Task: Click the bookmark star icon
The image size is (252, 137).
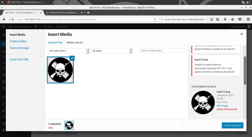Action: tap(212, 19)
